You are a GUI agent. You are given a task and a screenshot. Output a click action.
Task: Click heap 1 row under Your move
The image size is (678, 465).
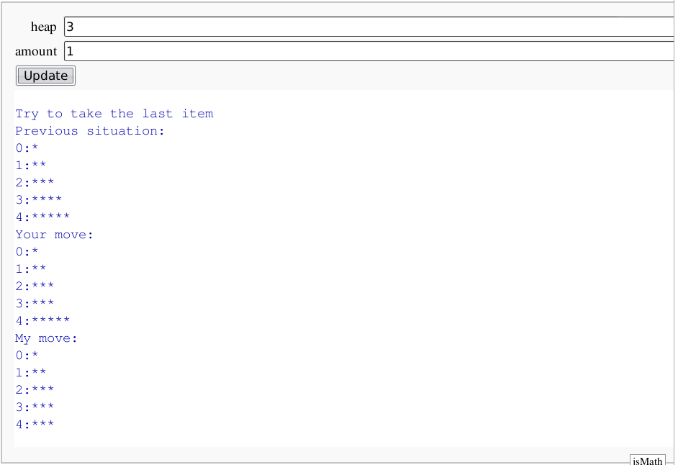pos(31,269)
